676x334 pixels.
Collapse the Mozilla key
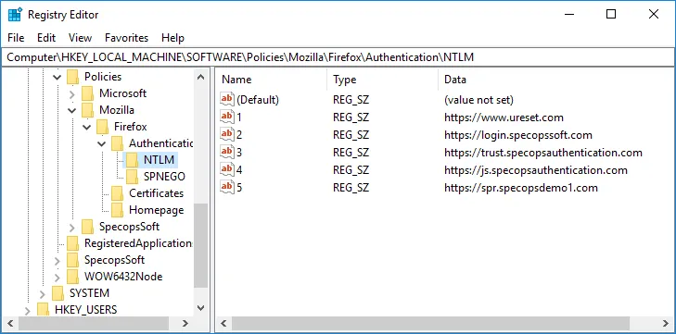point(71,111)
